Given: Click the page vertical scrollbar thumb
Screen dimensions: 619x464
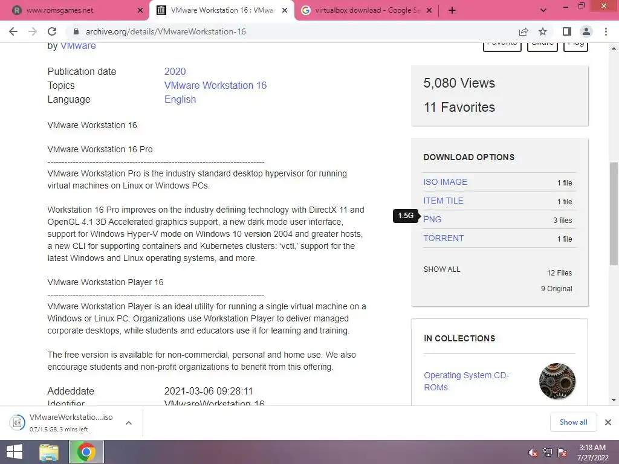Looking at the screenshot, I should [614, 213].
